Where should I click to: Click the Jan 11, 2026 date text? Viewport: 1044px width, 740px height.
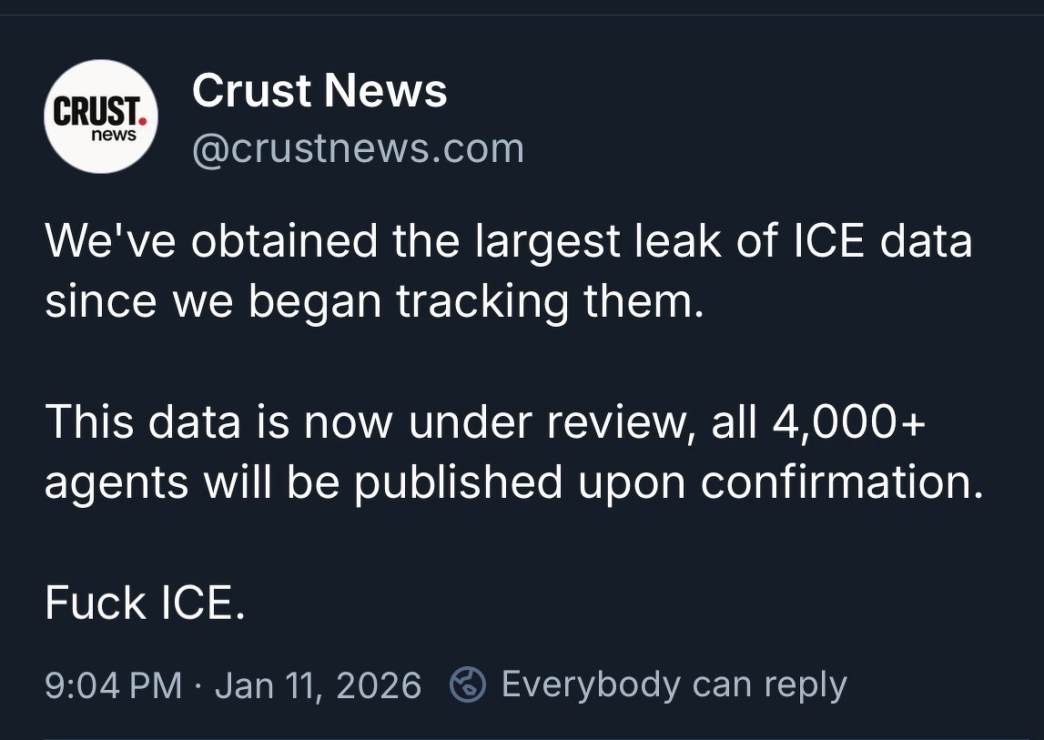tap(320, 684)
